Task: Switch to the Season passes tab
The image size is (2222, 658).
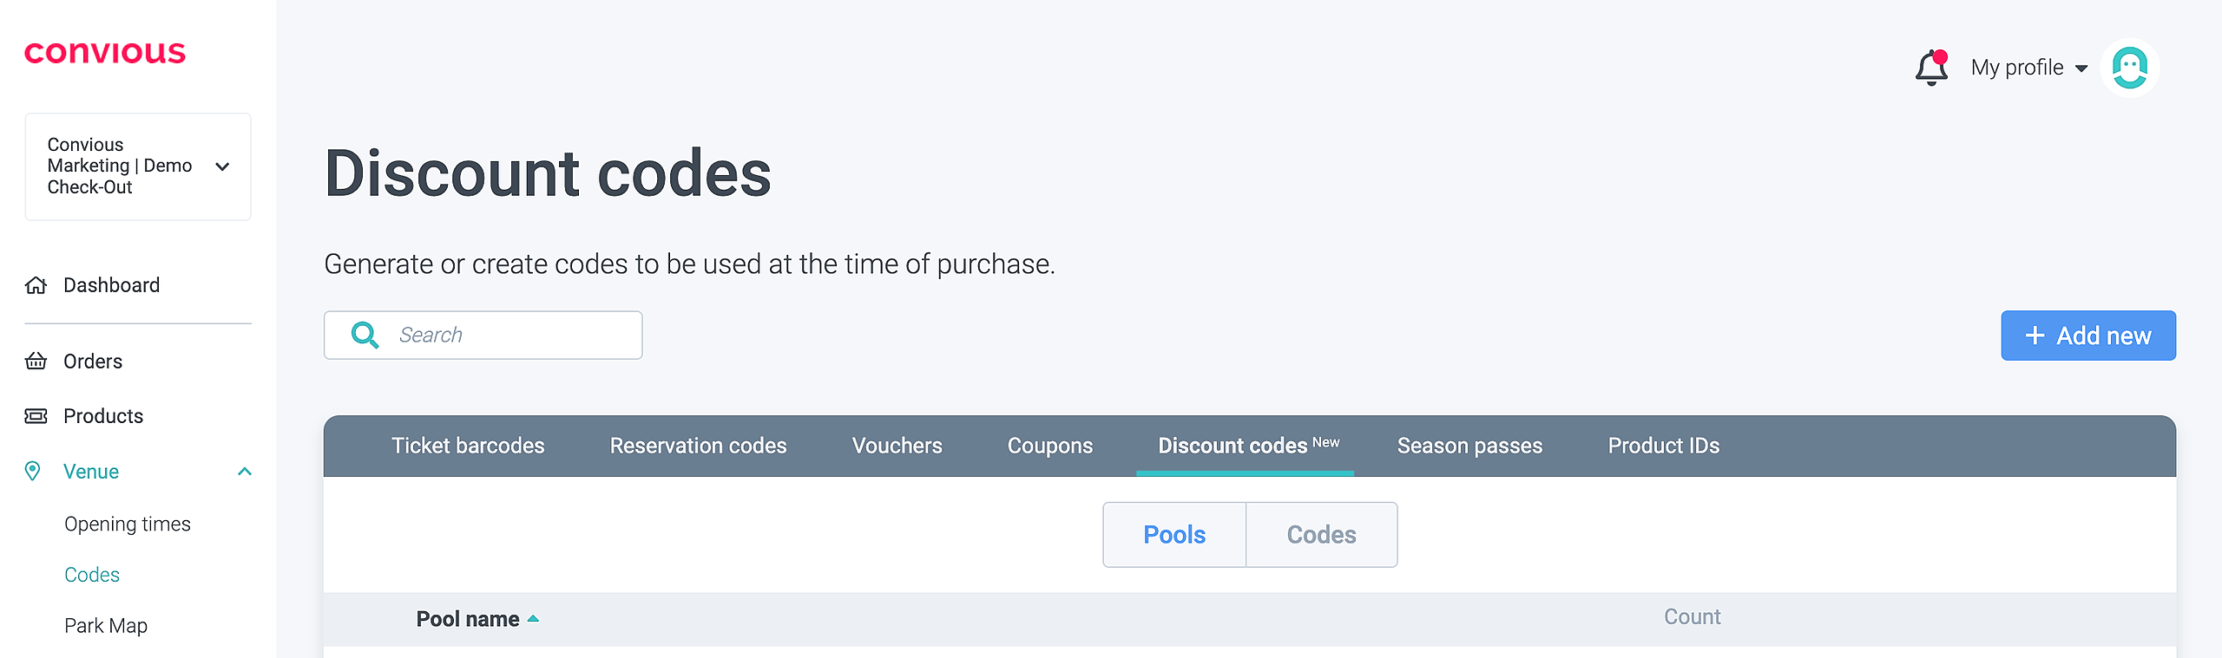Action: [1469, 446]
